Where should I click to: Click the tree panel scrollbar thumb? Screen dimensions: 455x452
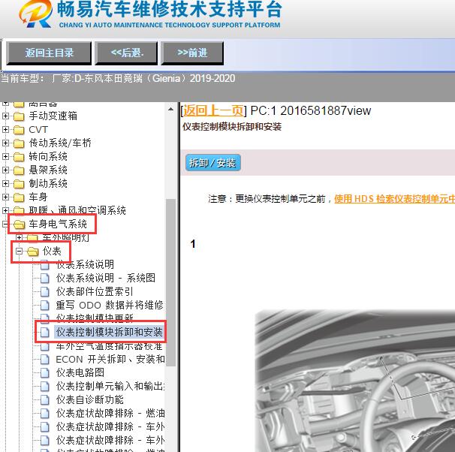[x=171, y=283]
